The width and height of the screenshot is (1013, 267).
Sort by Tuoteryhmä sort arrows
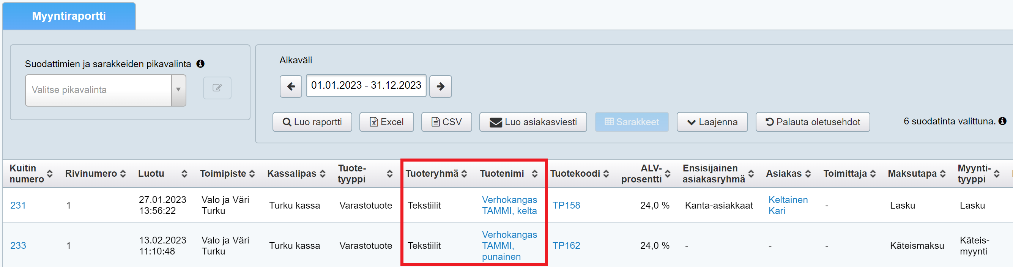tap(464, 173)
